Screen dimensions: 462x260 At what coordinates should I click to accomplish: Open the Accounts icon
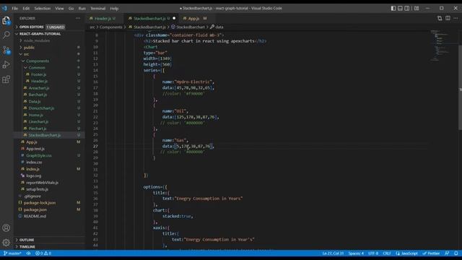click(6, 228)
